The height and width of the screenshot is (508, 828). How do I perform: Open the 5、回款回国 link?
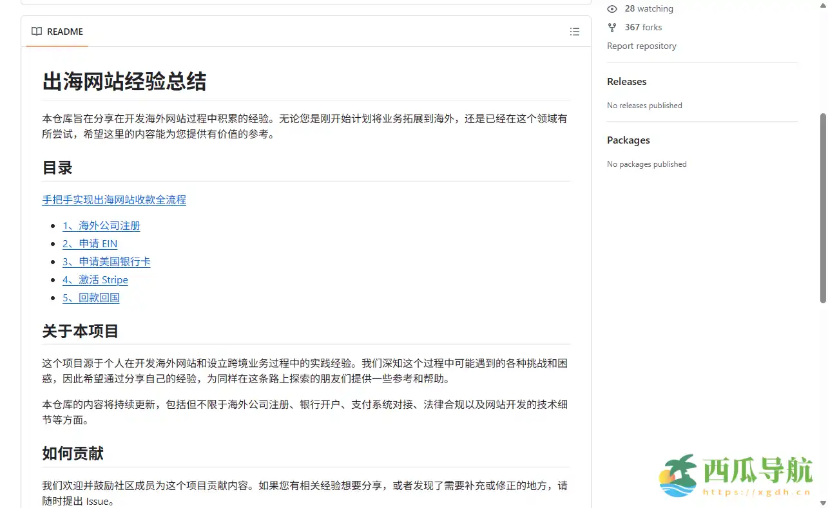[90, 297]
